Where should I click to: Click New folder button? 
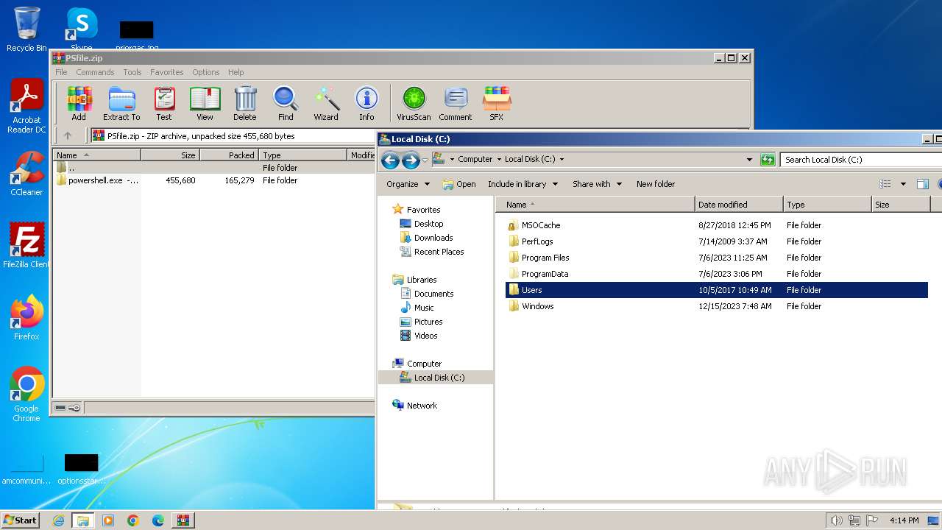pos(656,184)
